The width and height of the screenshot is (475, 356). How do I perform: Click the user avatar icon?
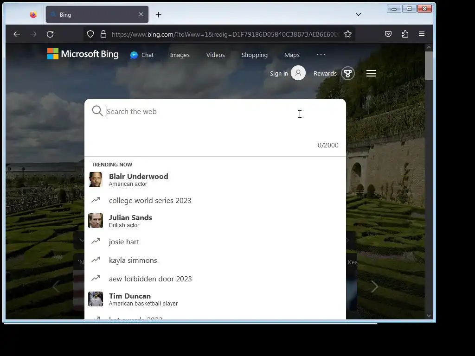[298, 73]
